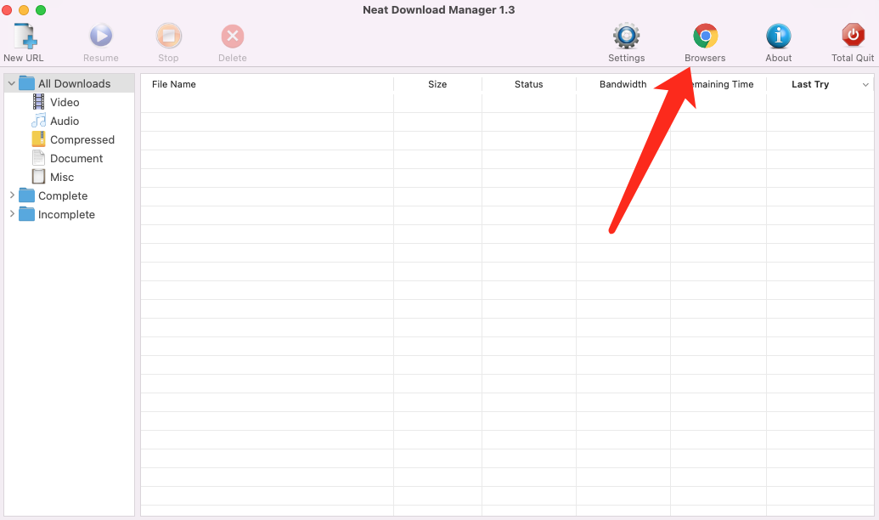Click the Stop toolbar icon
Viewport: 879px width, 520px height.
click(x=168, y=36)
